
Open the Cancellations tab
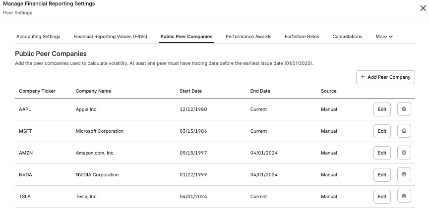347,37
